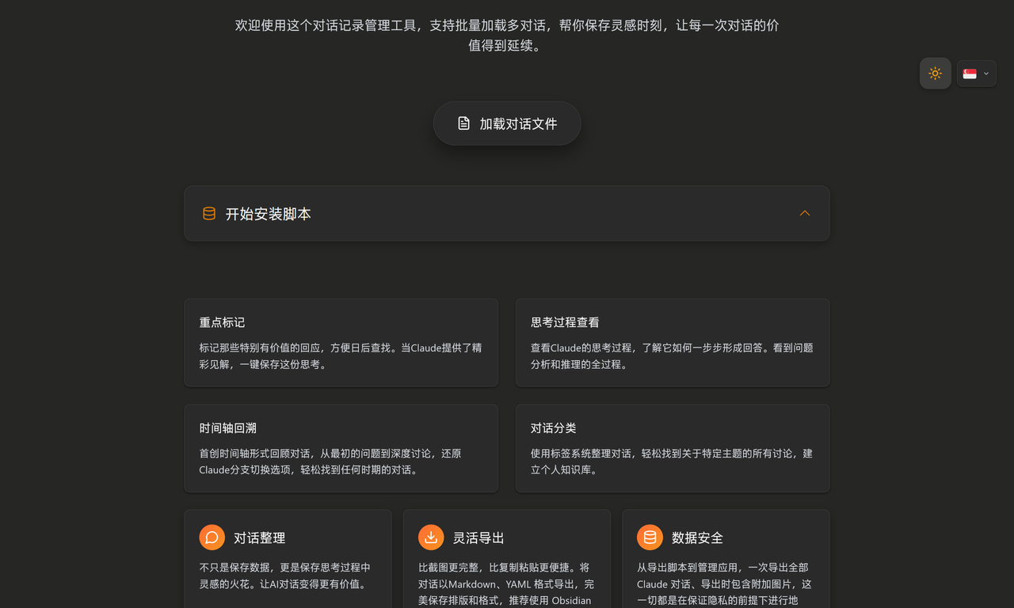This screenshot has height=608, width=1014.
Task: Click the 加载对话文件 button label text
Action: (519, 123)
